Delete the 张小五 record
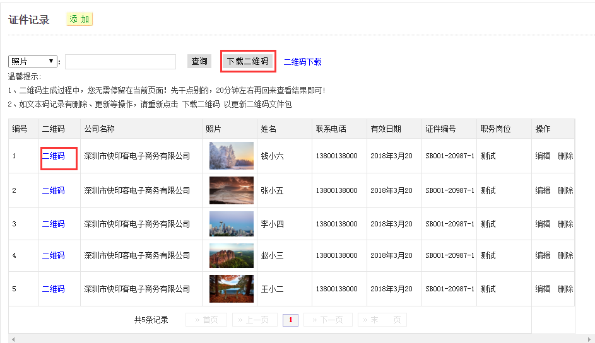Screen dimensions: 595x343 tap(565, 190)
